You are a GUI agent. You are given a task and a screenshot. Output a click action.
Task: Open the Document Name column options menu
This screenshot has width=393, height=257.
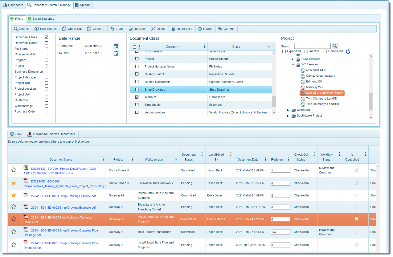(104, 159)
